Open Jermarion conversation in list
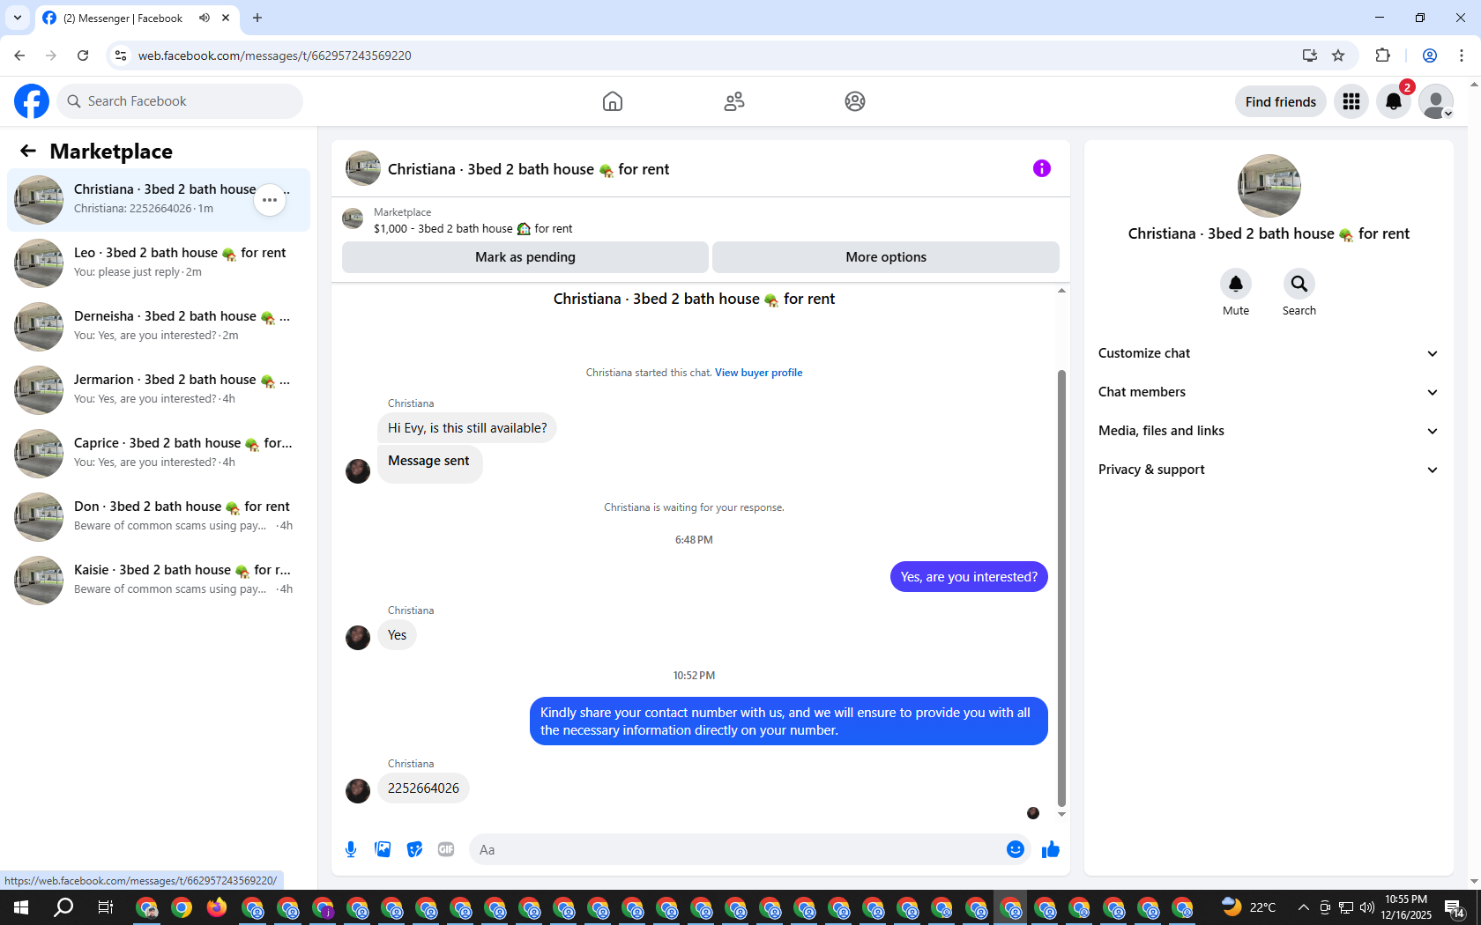The image size is (1481, 925). pyautogui.click(x=159, y=390)
